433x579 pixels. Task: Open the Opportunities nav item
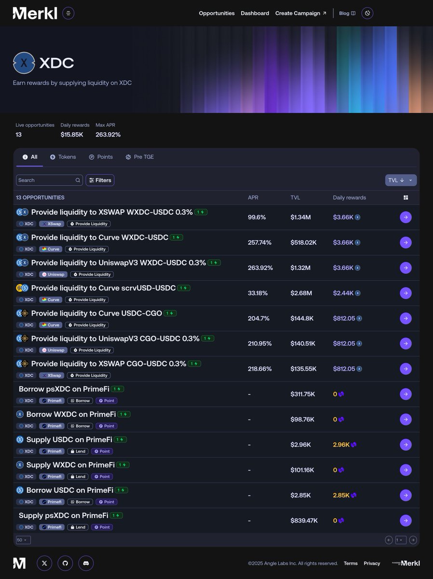tap(216, 13)
